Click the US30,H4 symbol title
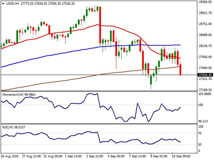This screenshot has width=214, height=160. [12, 4]
